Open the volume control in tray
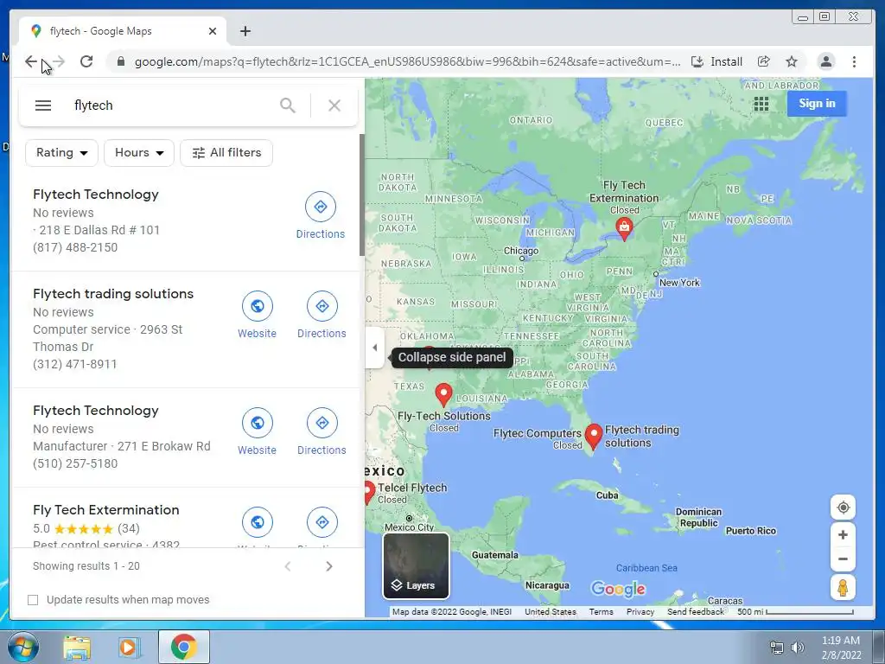This screenshot has height=664, width=885. point(797,648)
